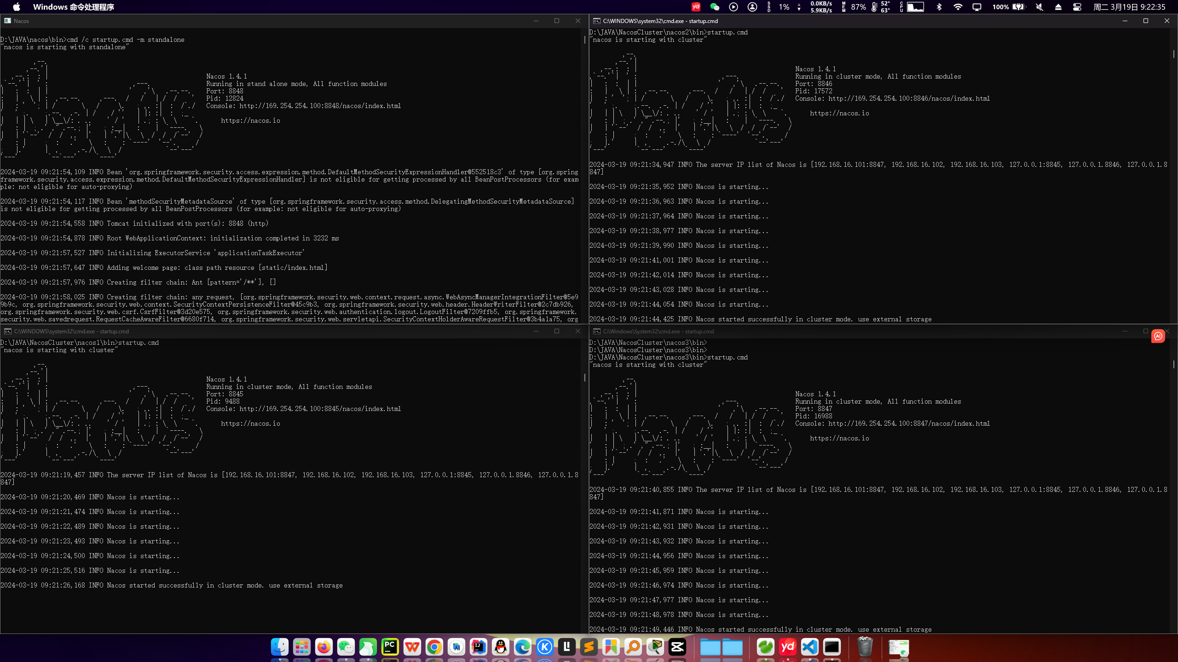Open the black L app in dock
The height and width of the screenshot is (662, 1178).
click(x=567, y=647)
